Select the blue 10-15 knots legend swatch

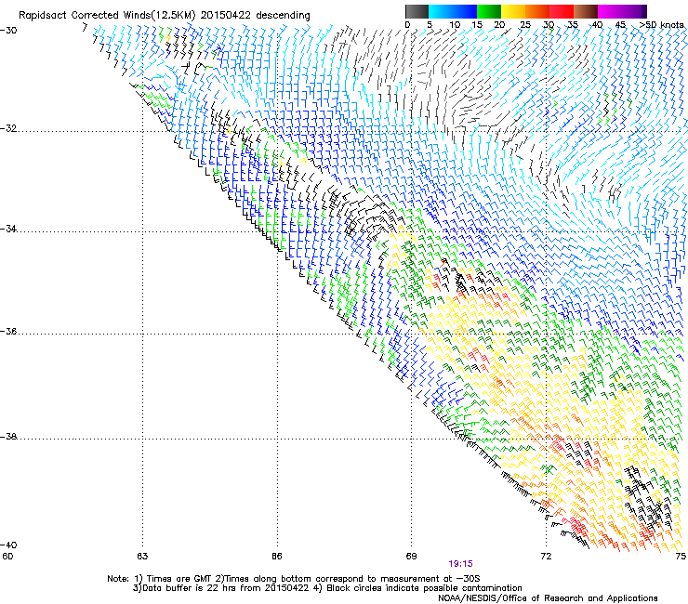coord(465,11)
